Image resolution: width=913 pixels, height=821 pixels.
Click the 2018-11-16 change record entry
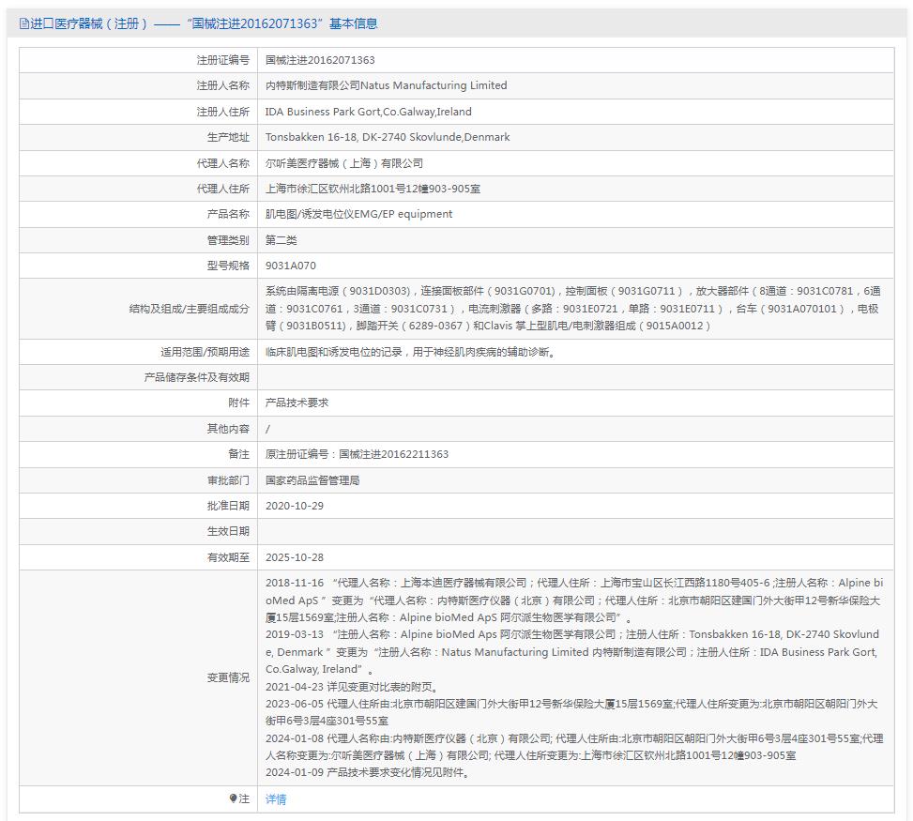574,600
